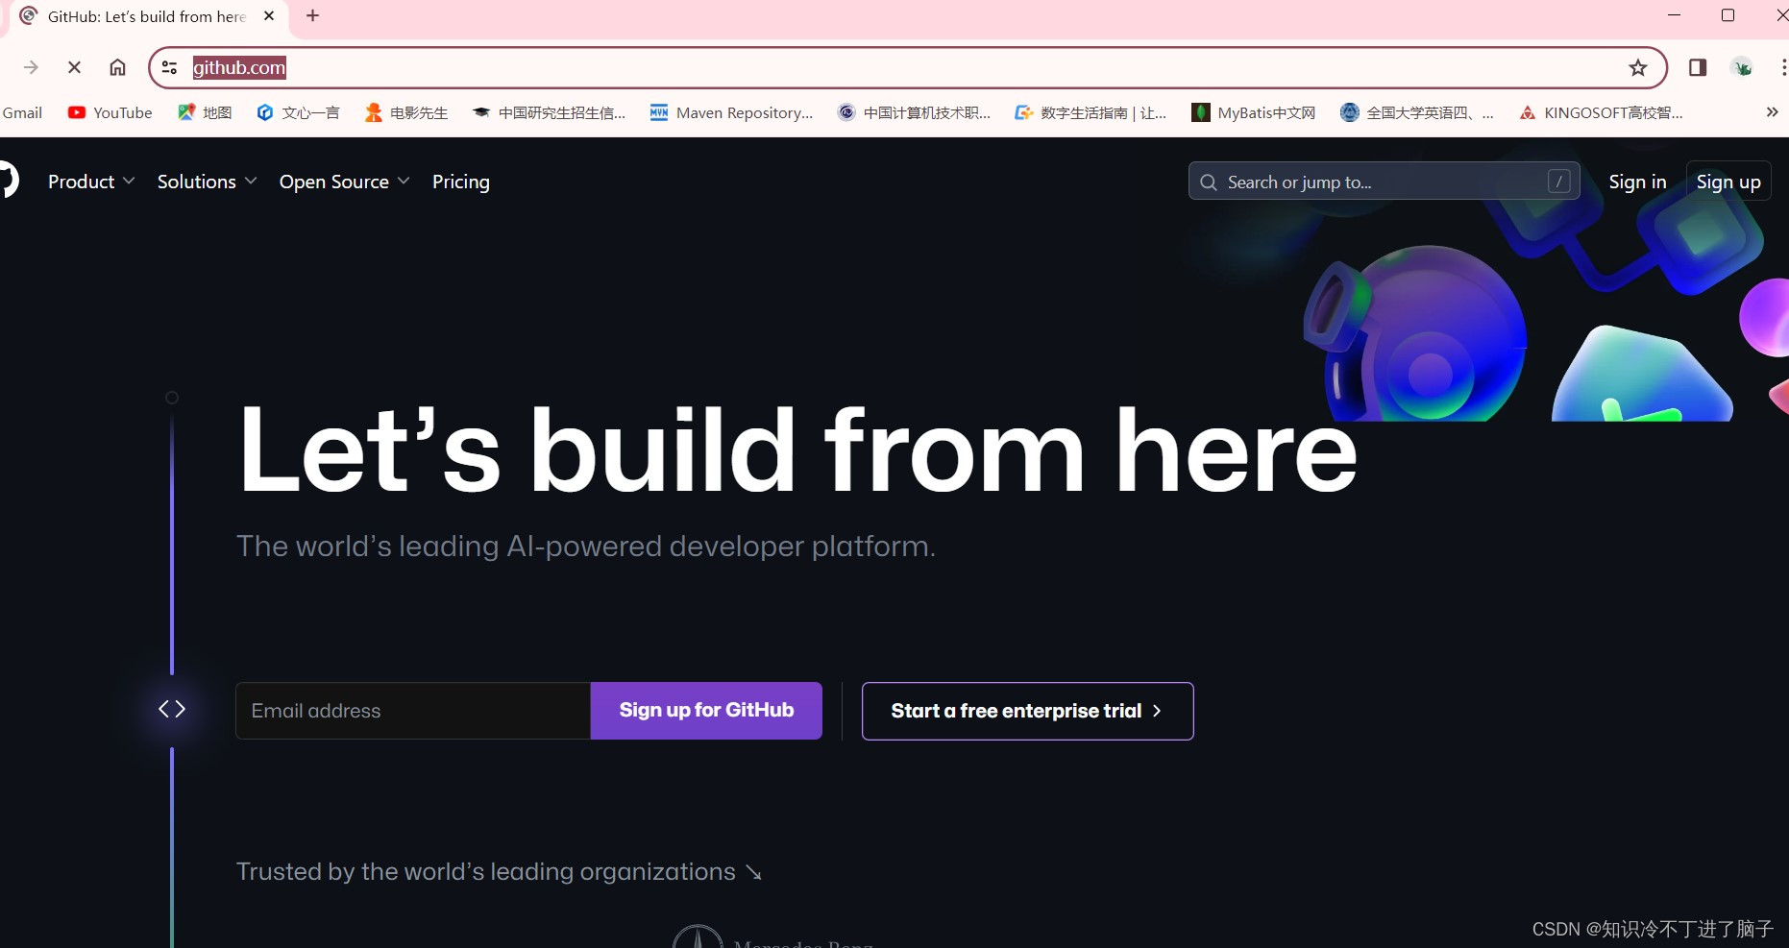The height and width of the screenshot is (948, 1789).
Task: Start a free enterprise trial
Action: click(1027, 711)
